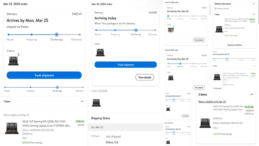Collapse the Delivery instructions section
Viewport: 259px width, 146px height.
point(254,4)
